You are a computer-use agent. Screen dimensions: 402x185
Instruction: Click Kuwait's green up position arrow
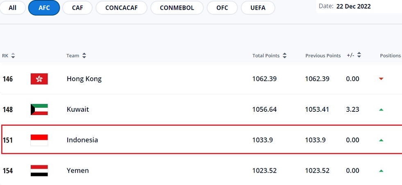point(381,110)
